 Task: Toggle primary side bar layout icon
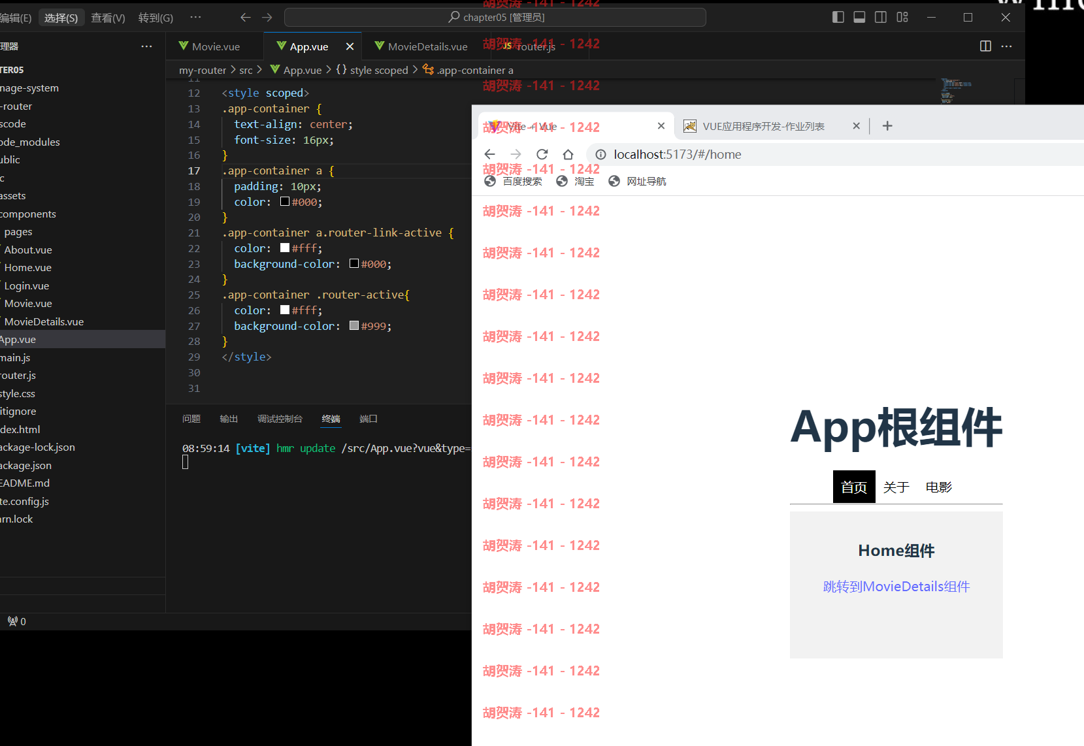click(x=838, y=18)
